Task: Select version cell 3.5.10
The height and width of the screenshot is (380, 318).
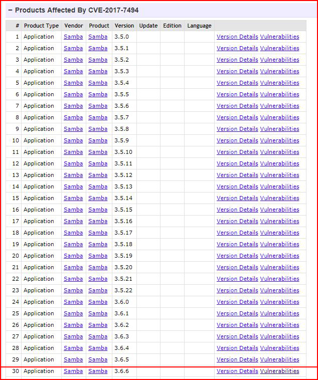Action: (123, 152)
